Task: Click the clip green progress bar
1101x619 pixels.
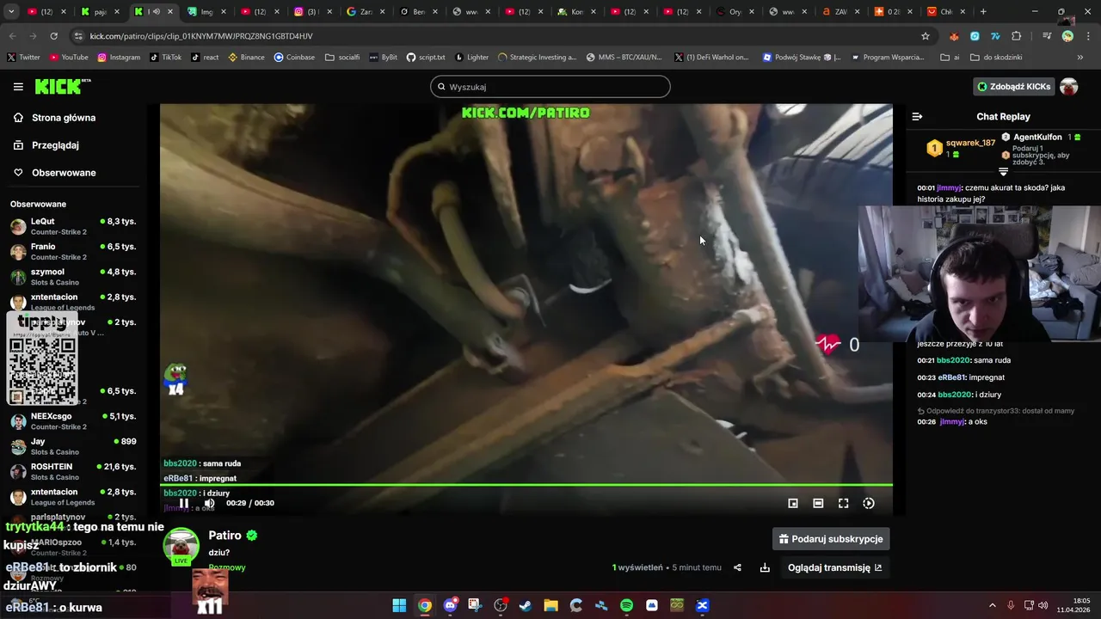Action: [x=526, y=485]
